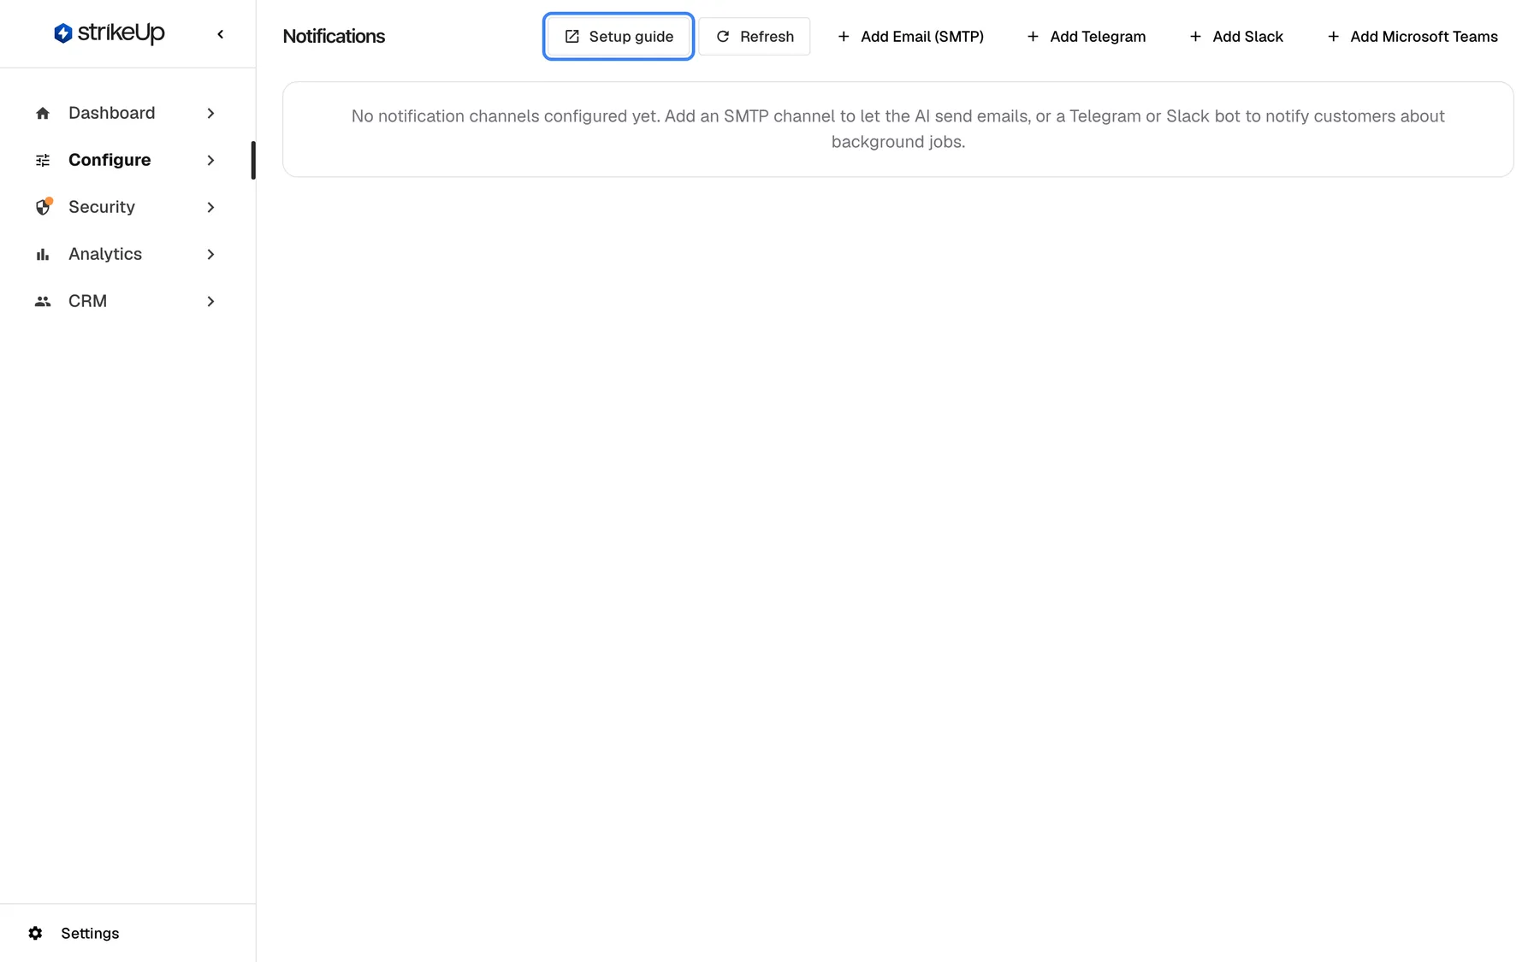Add an Email (SMTP) channel

[910, 37]
